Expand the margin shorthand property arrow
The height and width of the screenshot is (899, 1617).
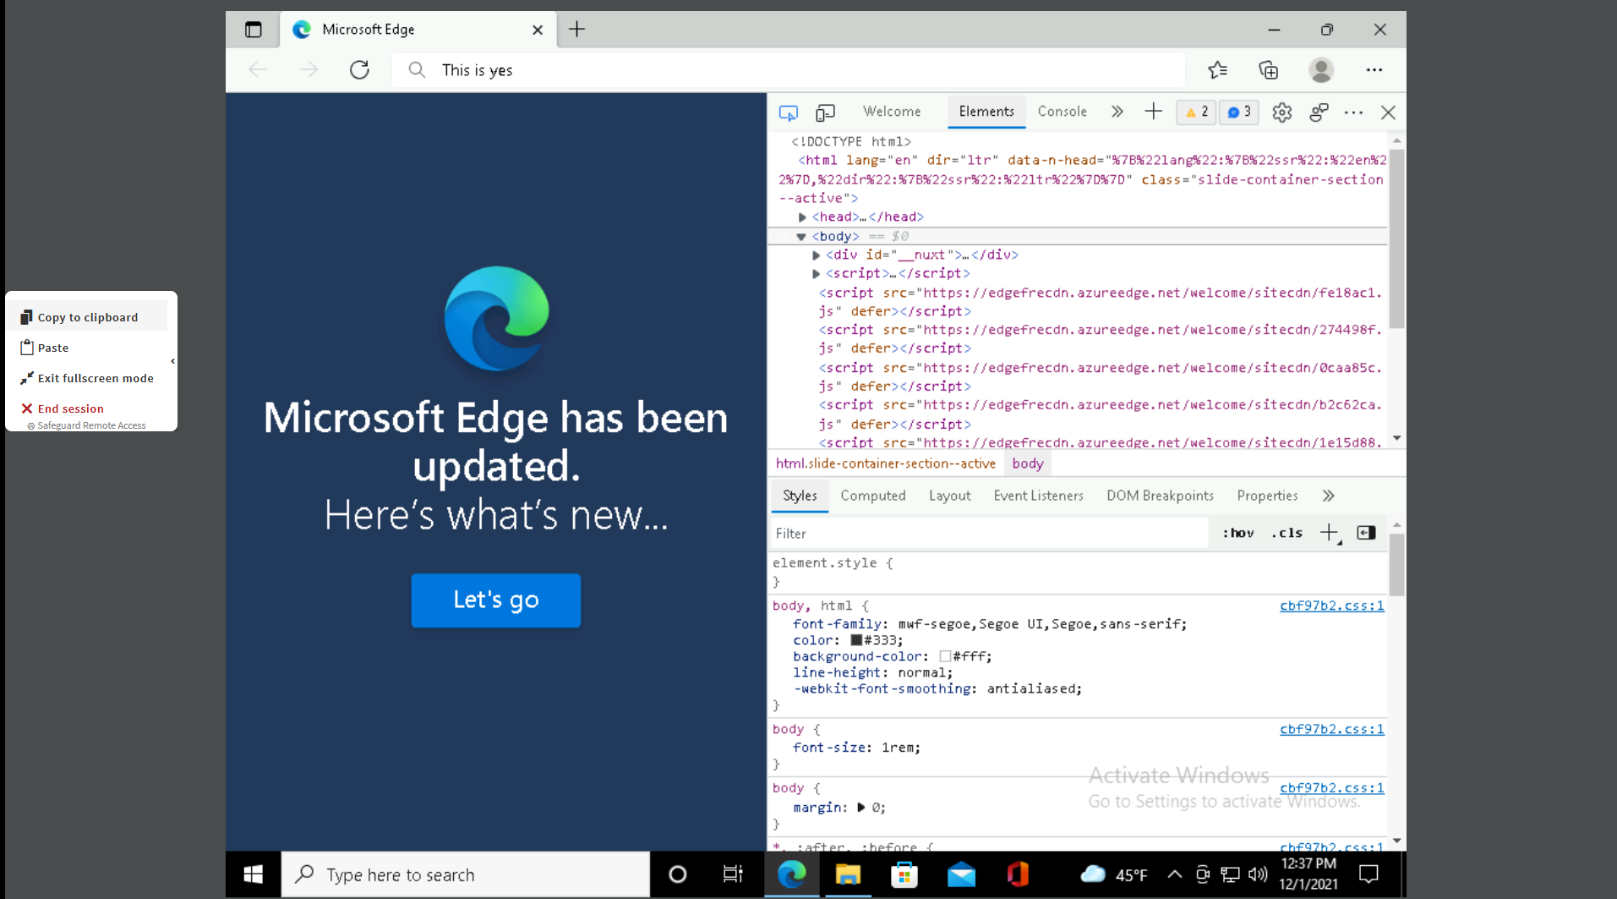coord(860,808)
